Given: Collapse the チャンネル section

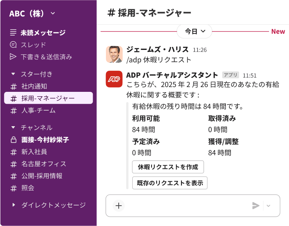Looking at the screenshot, I should pyautogui.click(x=13, y=127).
